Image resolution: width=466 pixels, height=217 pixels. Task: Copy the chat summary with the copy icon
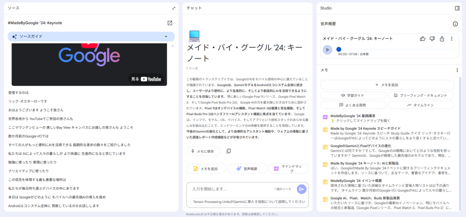click(228, 151)
